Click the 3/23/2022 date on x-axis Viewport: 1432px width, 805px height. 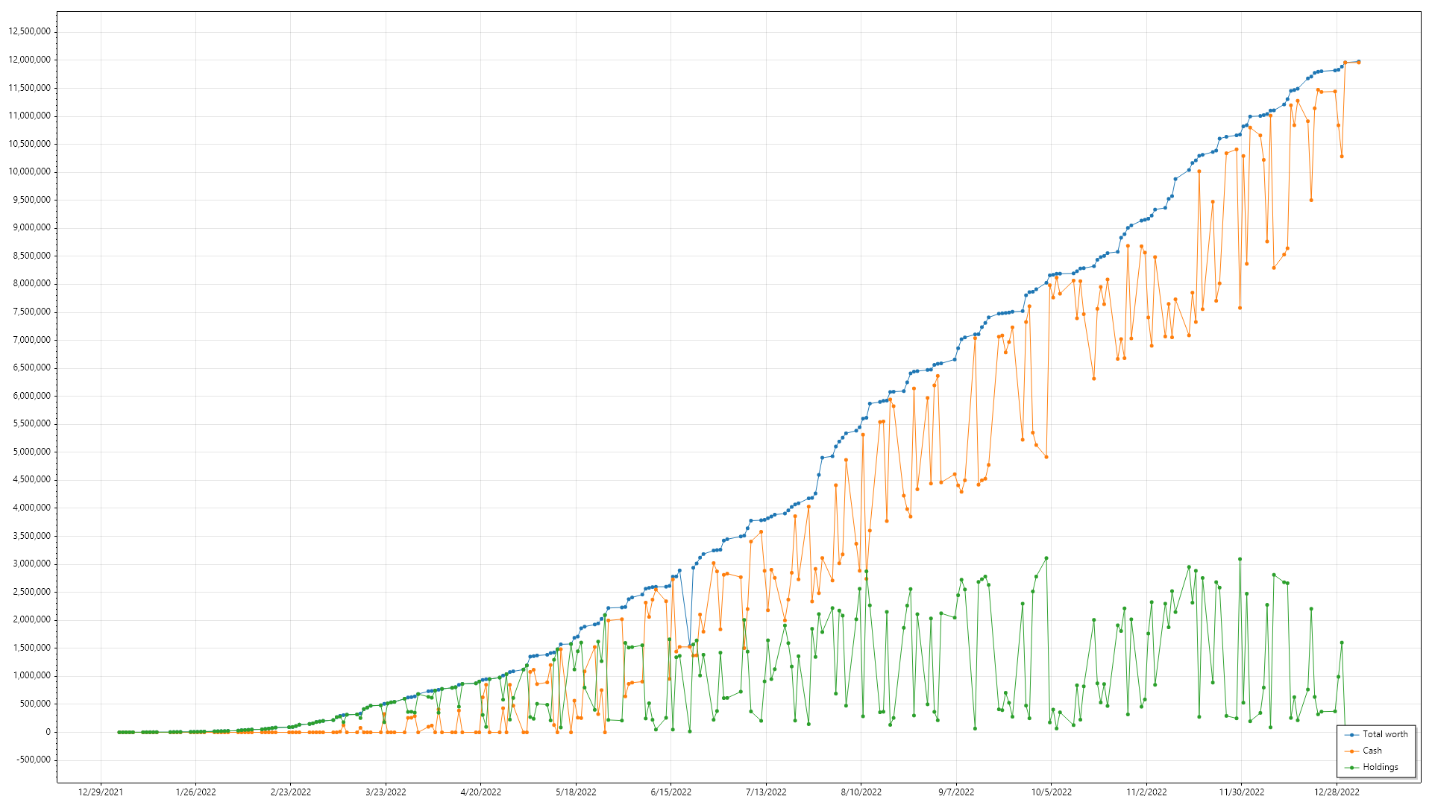click(386, 792)
